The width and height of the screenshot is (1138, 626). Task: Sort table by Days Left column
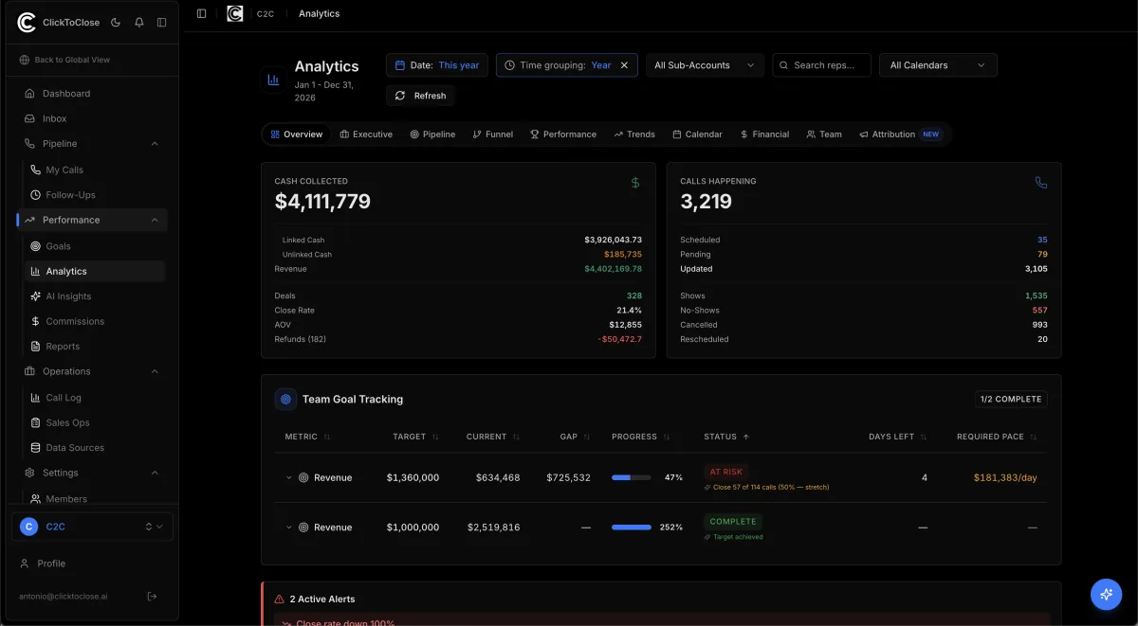coord(897,437)
